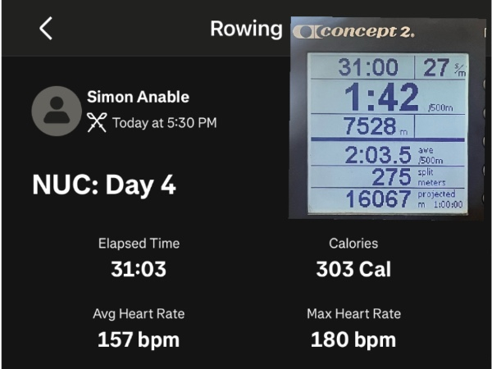Click the crossed oars rowing icon

[x=97, y=124]
